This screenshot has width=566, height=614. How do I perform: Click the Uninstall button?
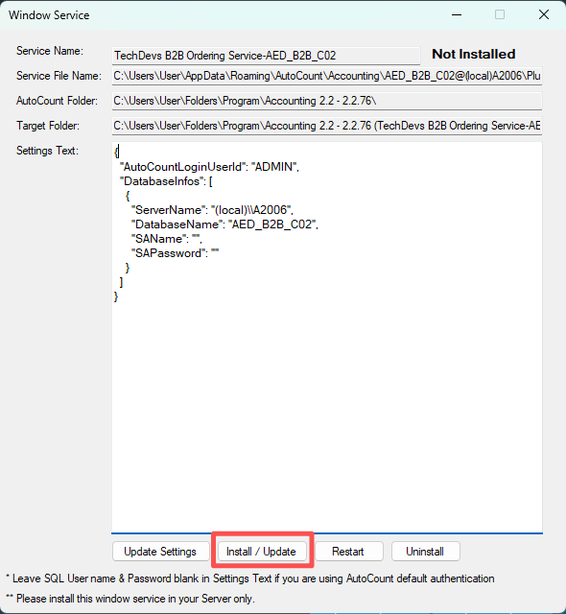426,552
